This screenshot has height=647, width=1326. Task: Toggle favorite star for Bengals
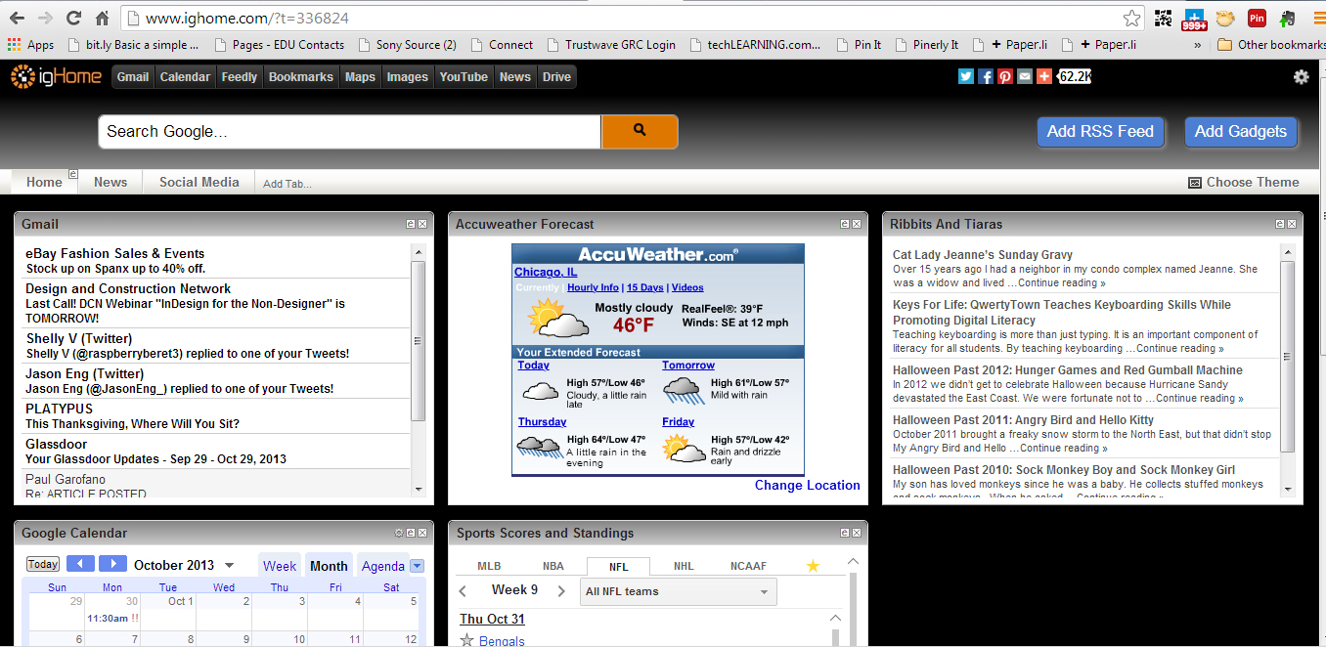click(466, 641)
